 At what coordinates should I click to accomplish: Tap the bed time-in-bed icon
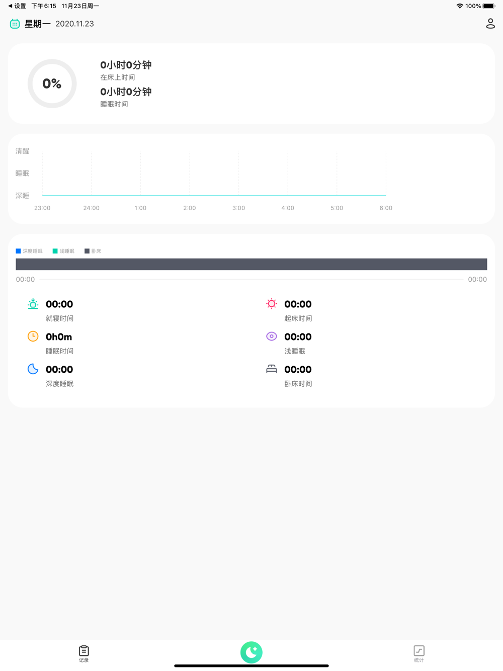pyautogui.click(x=272, y=369)
